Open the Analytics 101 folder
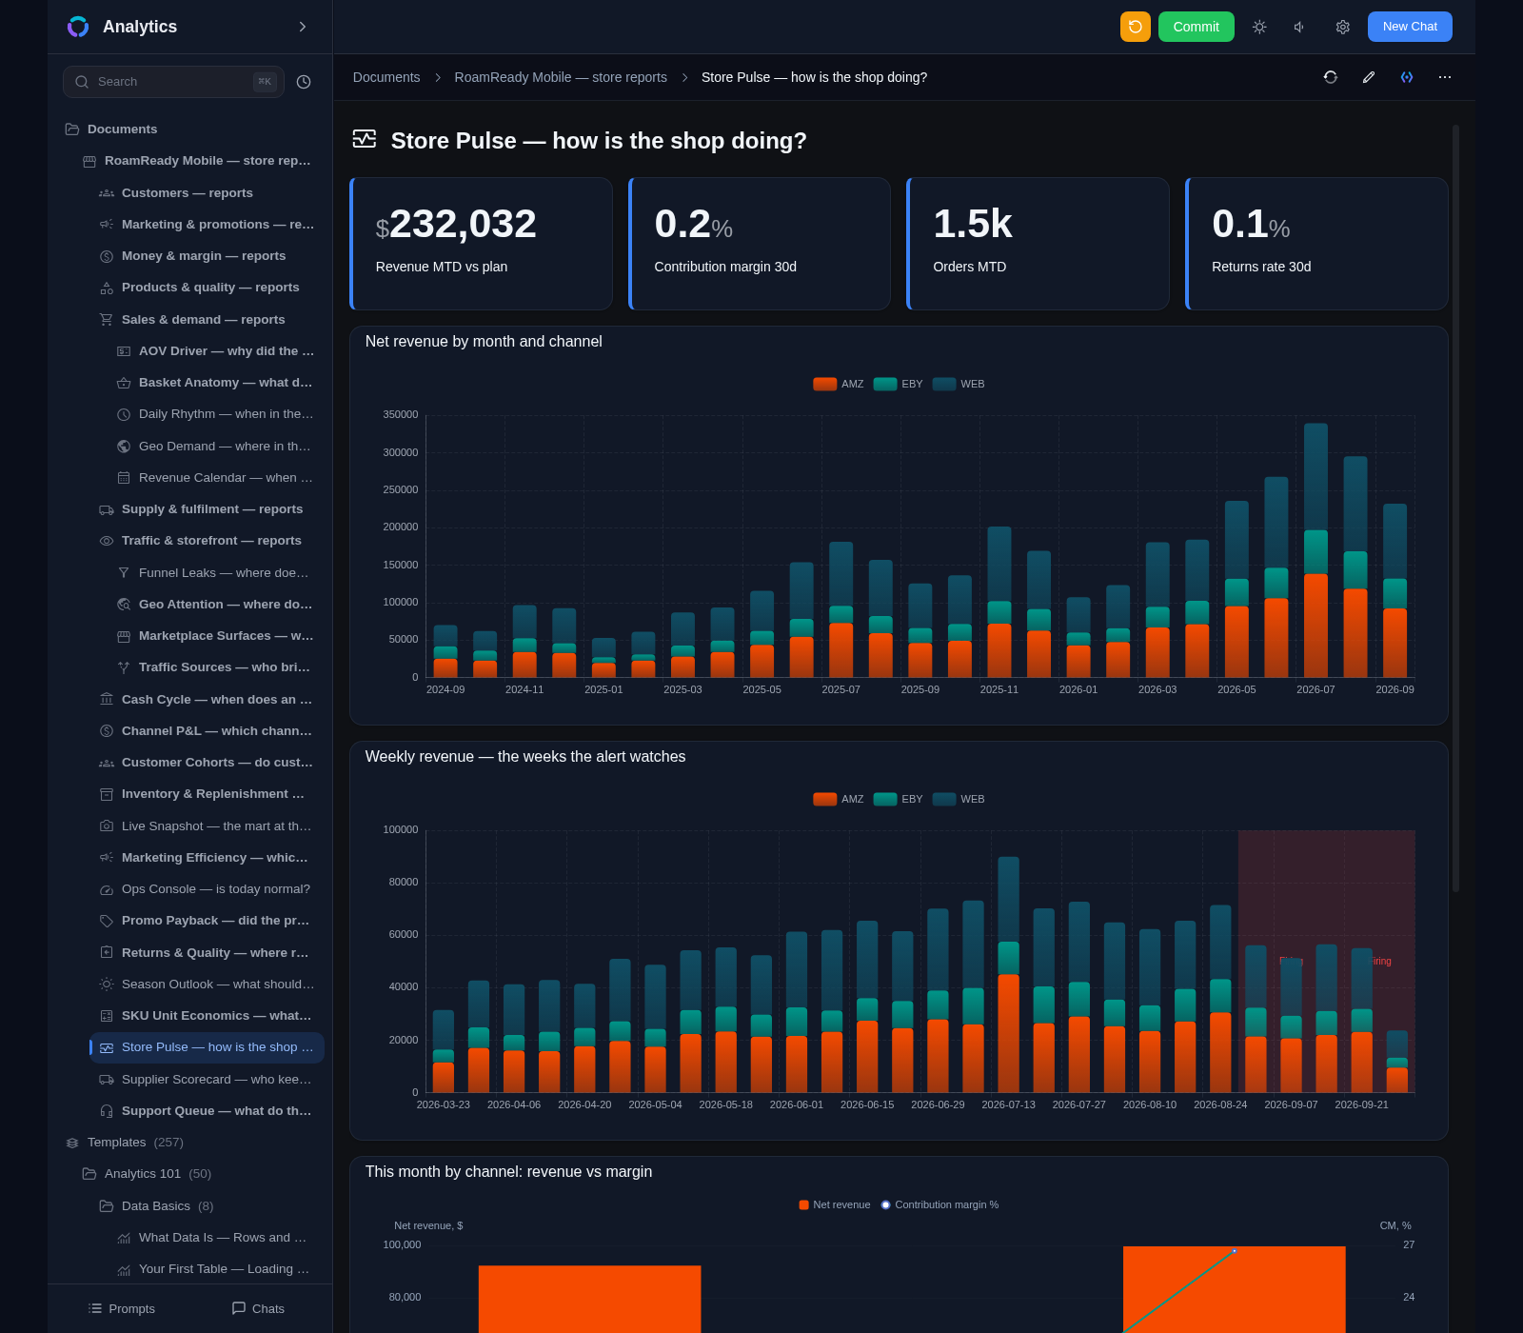Viewport: 1523px width, 1333px height. point(198,1174)
